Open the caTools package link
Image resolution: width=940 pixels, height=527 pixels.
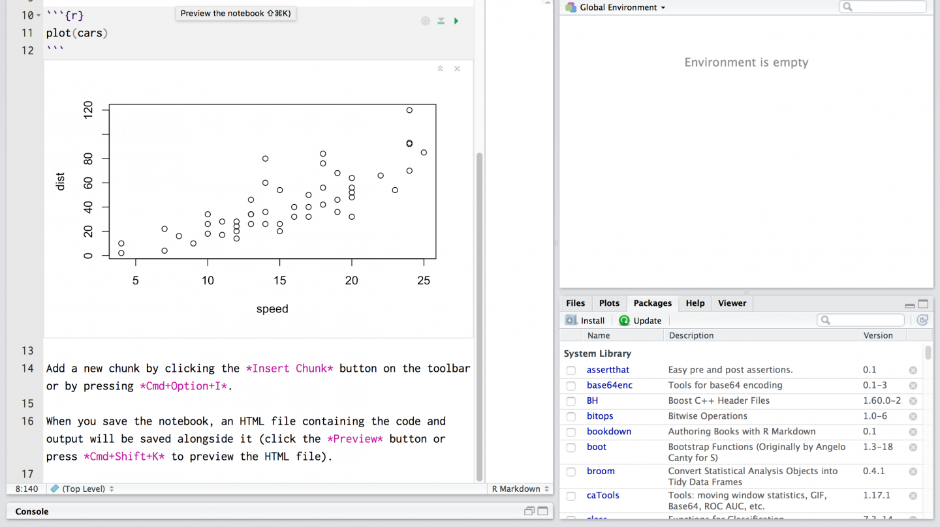click(603, 496)
